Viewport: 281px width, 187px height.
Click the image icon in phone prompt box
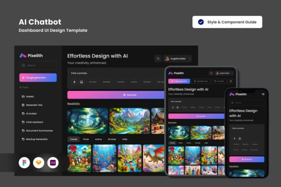240,138
